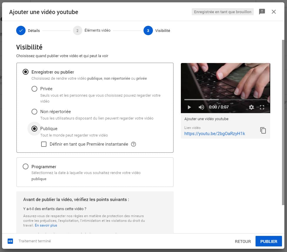Image resolution: width=287 pixels, height=252 pixels.
Task: Click the video title under the preview
Action: pyautogui.click(x=206, y=119)
